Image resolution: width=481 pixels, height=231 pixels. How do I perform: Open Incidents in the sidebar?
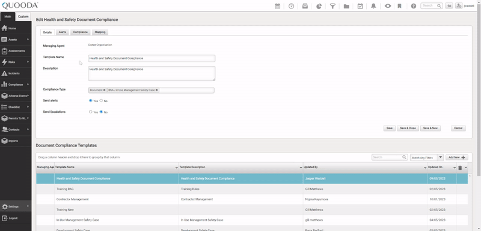tap(16, 73)
